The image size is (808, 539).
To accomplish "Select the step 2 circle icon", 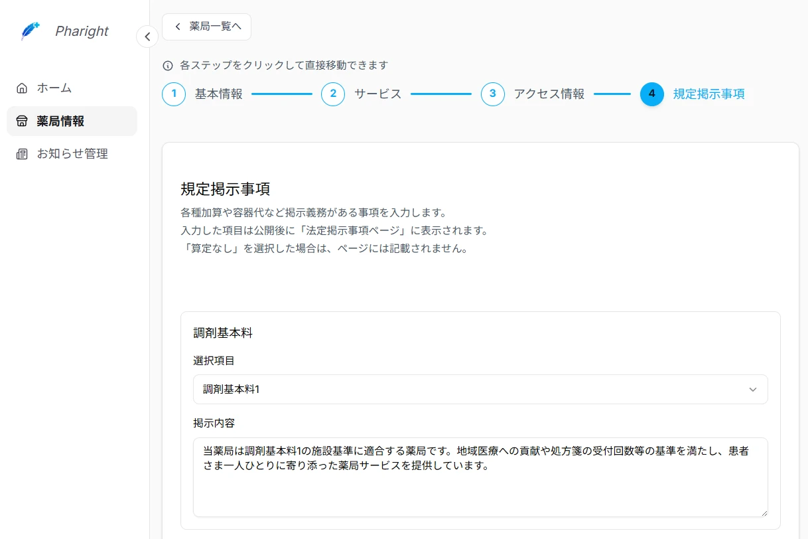I will (x=333, y=94).
